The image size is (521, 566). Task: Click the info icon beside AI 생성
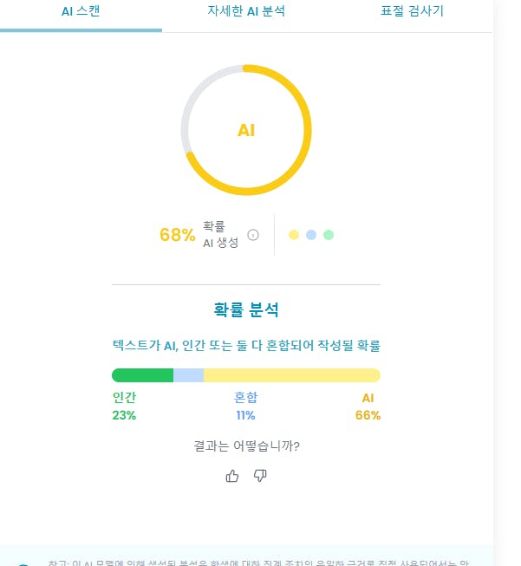click(253, 235)
